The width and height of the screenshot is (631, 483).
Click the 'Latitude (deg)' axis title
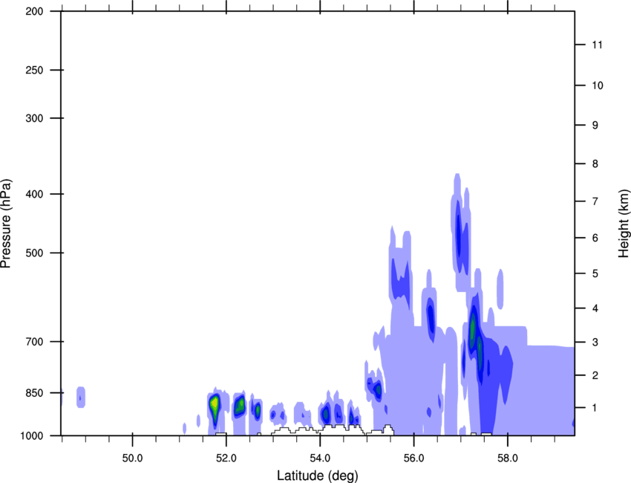[317, 476]
